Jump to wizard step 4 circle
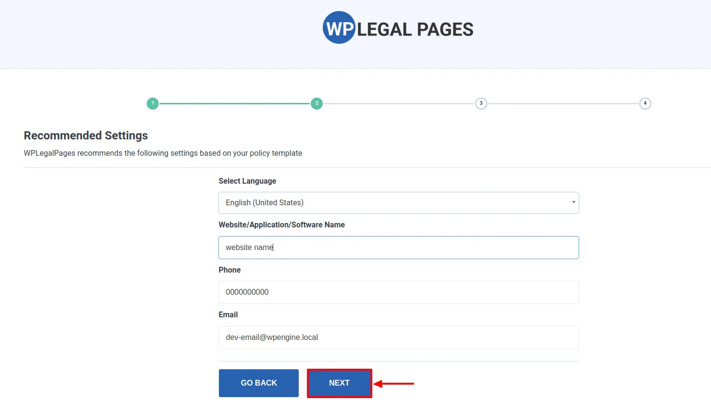The width and height of the screenshot is (711, 413). [x=645, y=103]
